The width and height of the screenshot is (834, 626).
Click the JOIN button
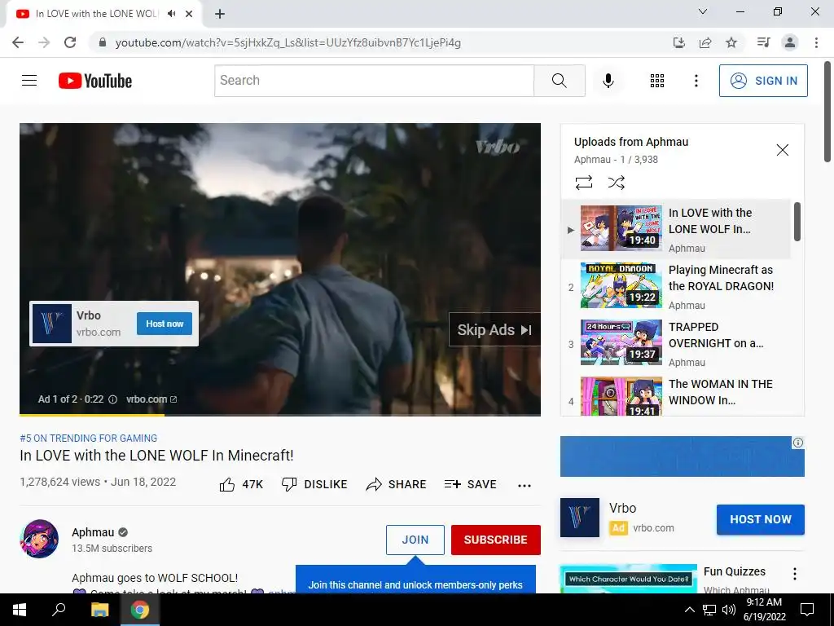point(415,540)
